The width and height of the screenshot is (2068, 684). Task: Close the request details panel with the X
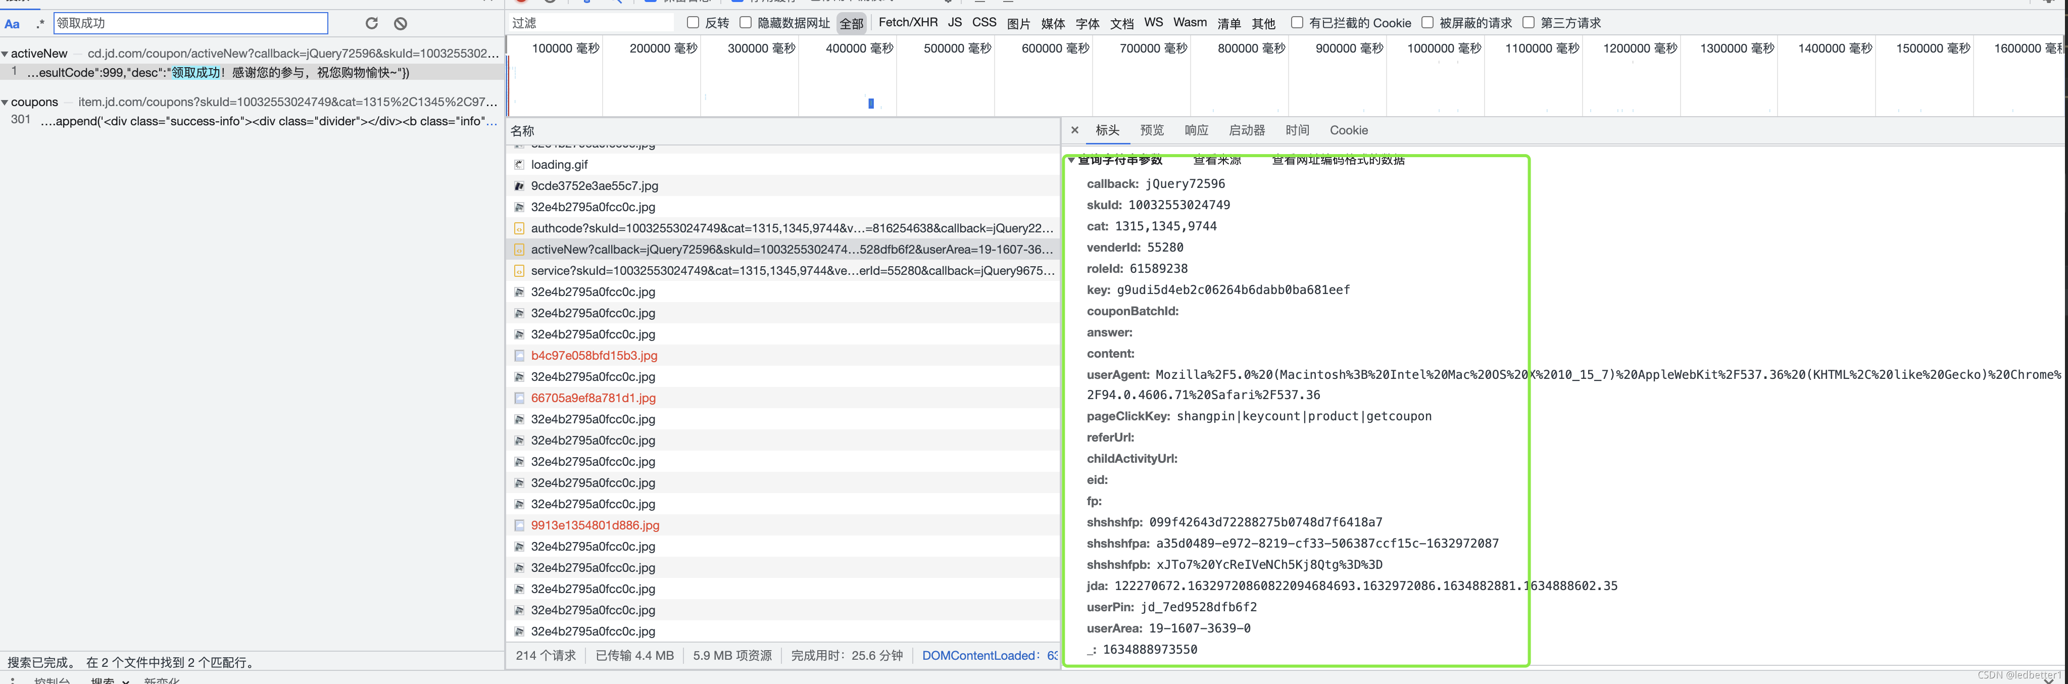1075,130
